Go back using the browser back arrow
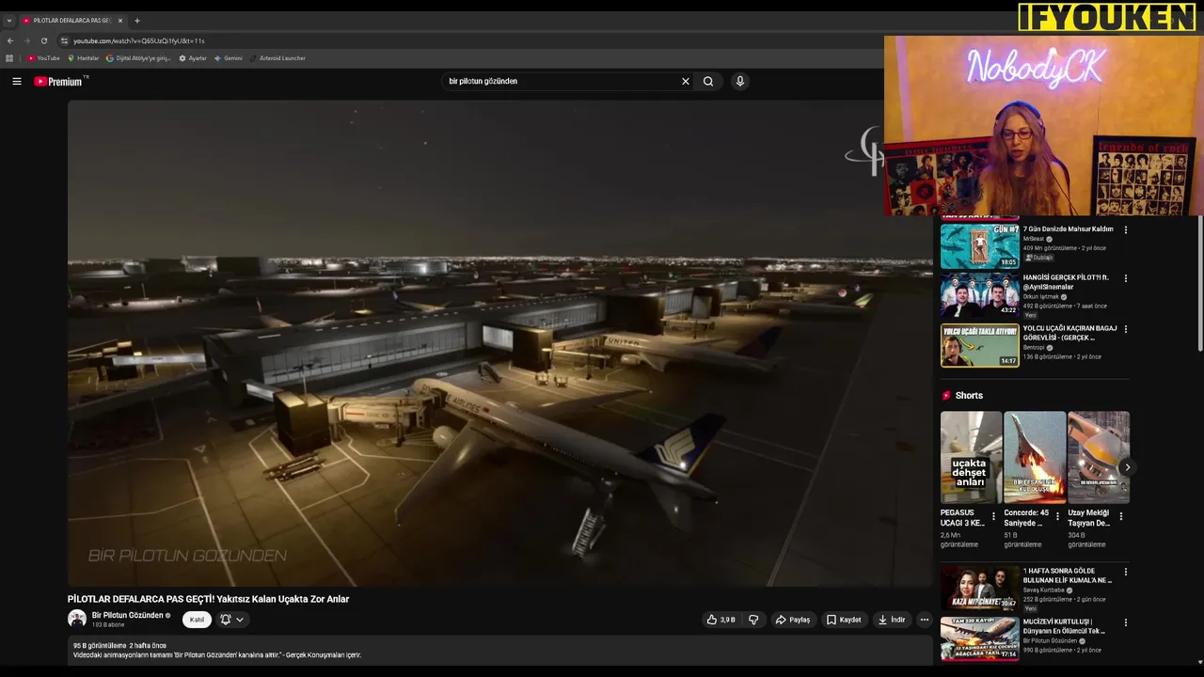The width and height of the screenshot is (1204, 677). click(10, 40)
